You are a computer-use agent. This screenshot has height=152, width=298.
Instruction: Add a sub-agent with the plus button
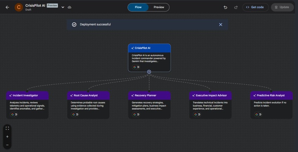(149, 72)
